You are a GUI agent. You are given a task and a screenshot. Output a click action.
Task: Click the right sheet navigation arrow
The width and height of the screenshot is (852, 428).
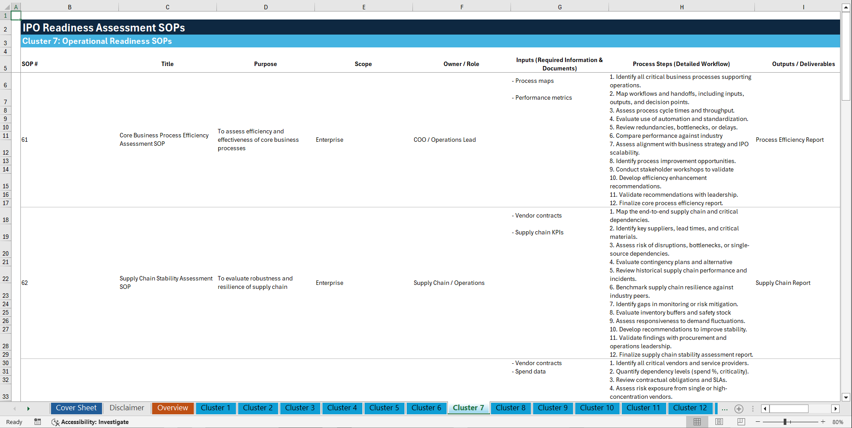[x=28, y=409]
